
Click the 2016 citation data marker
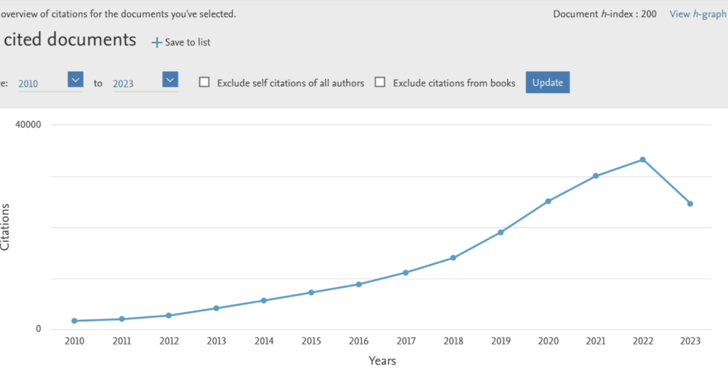(x=358, y=284)
